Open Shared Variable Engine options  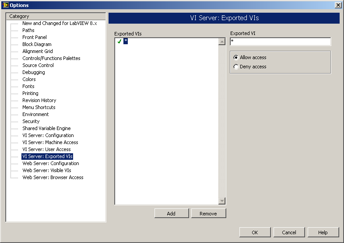pyautogui.click(x=46, y=129)
